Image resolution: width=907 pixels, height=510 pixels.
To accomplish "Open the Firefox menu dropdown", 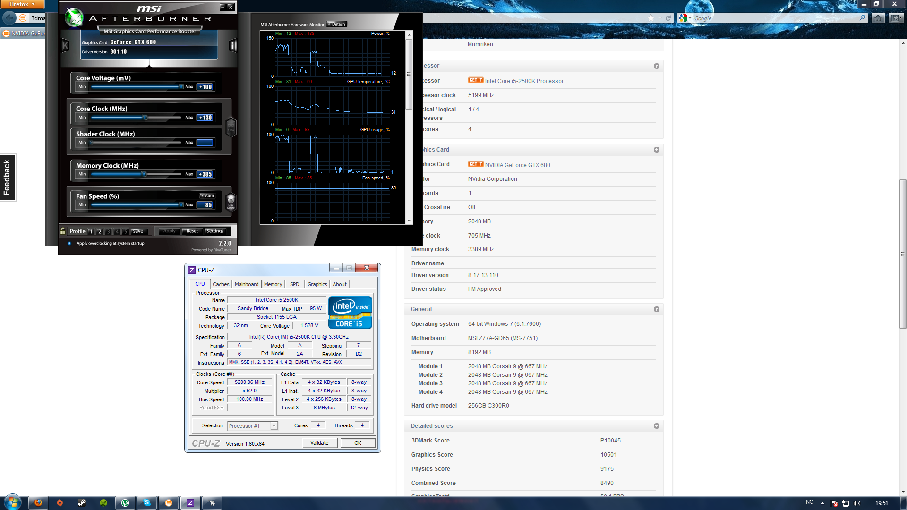I will coord(22,4).
